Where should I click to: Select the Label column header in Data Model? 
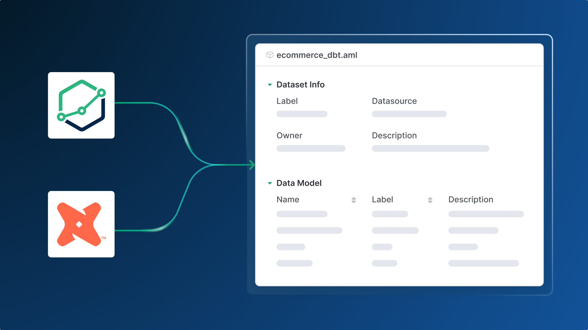(382, 200)
